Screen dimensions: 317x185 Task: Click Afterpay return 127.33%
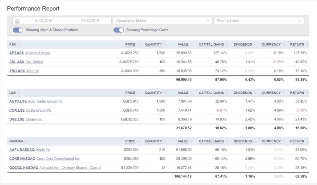tap(300, 53)
